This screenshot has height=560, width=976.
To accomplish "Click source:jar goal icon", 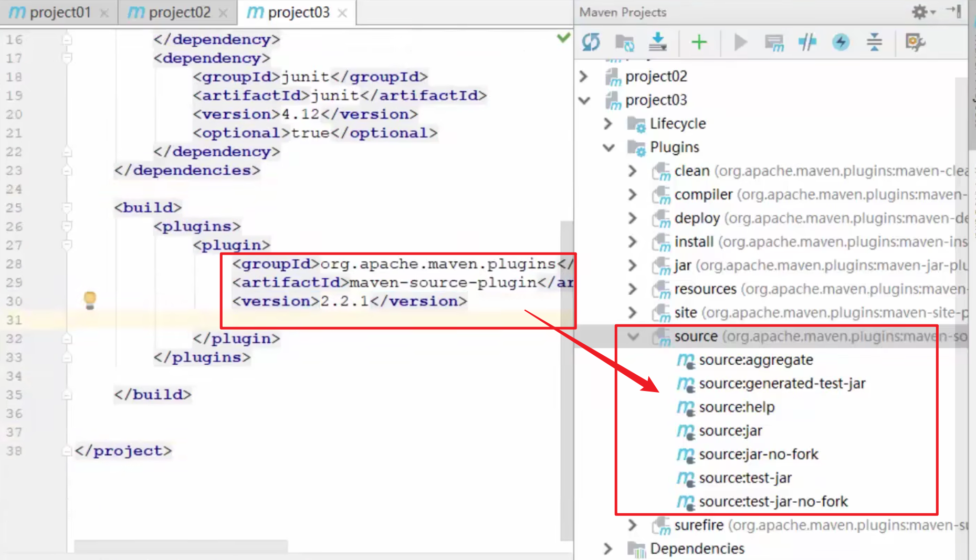I will pyautogui.click(x=686, y=431).
